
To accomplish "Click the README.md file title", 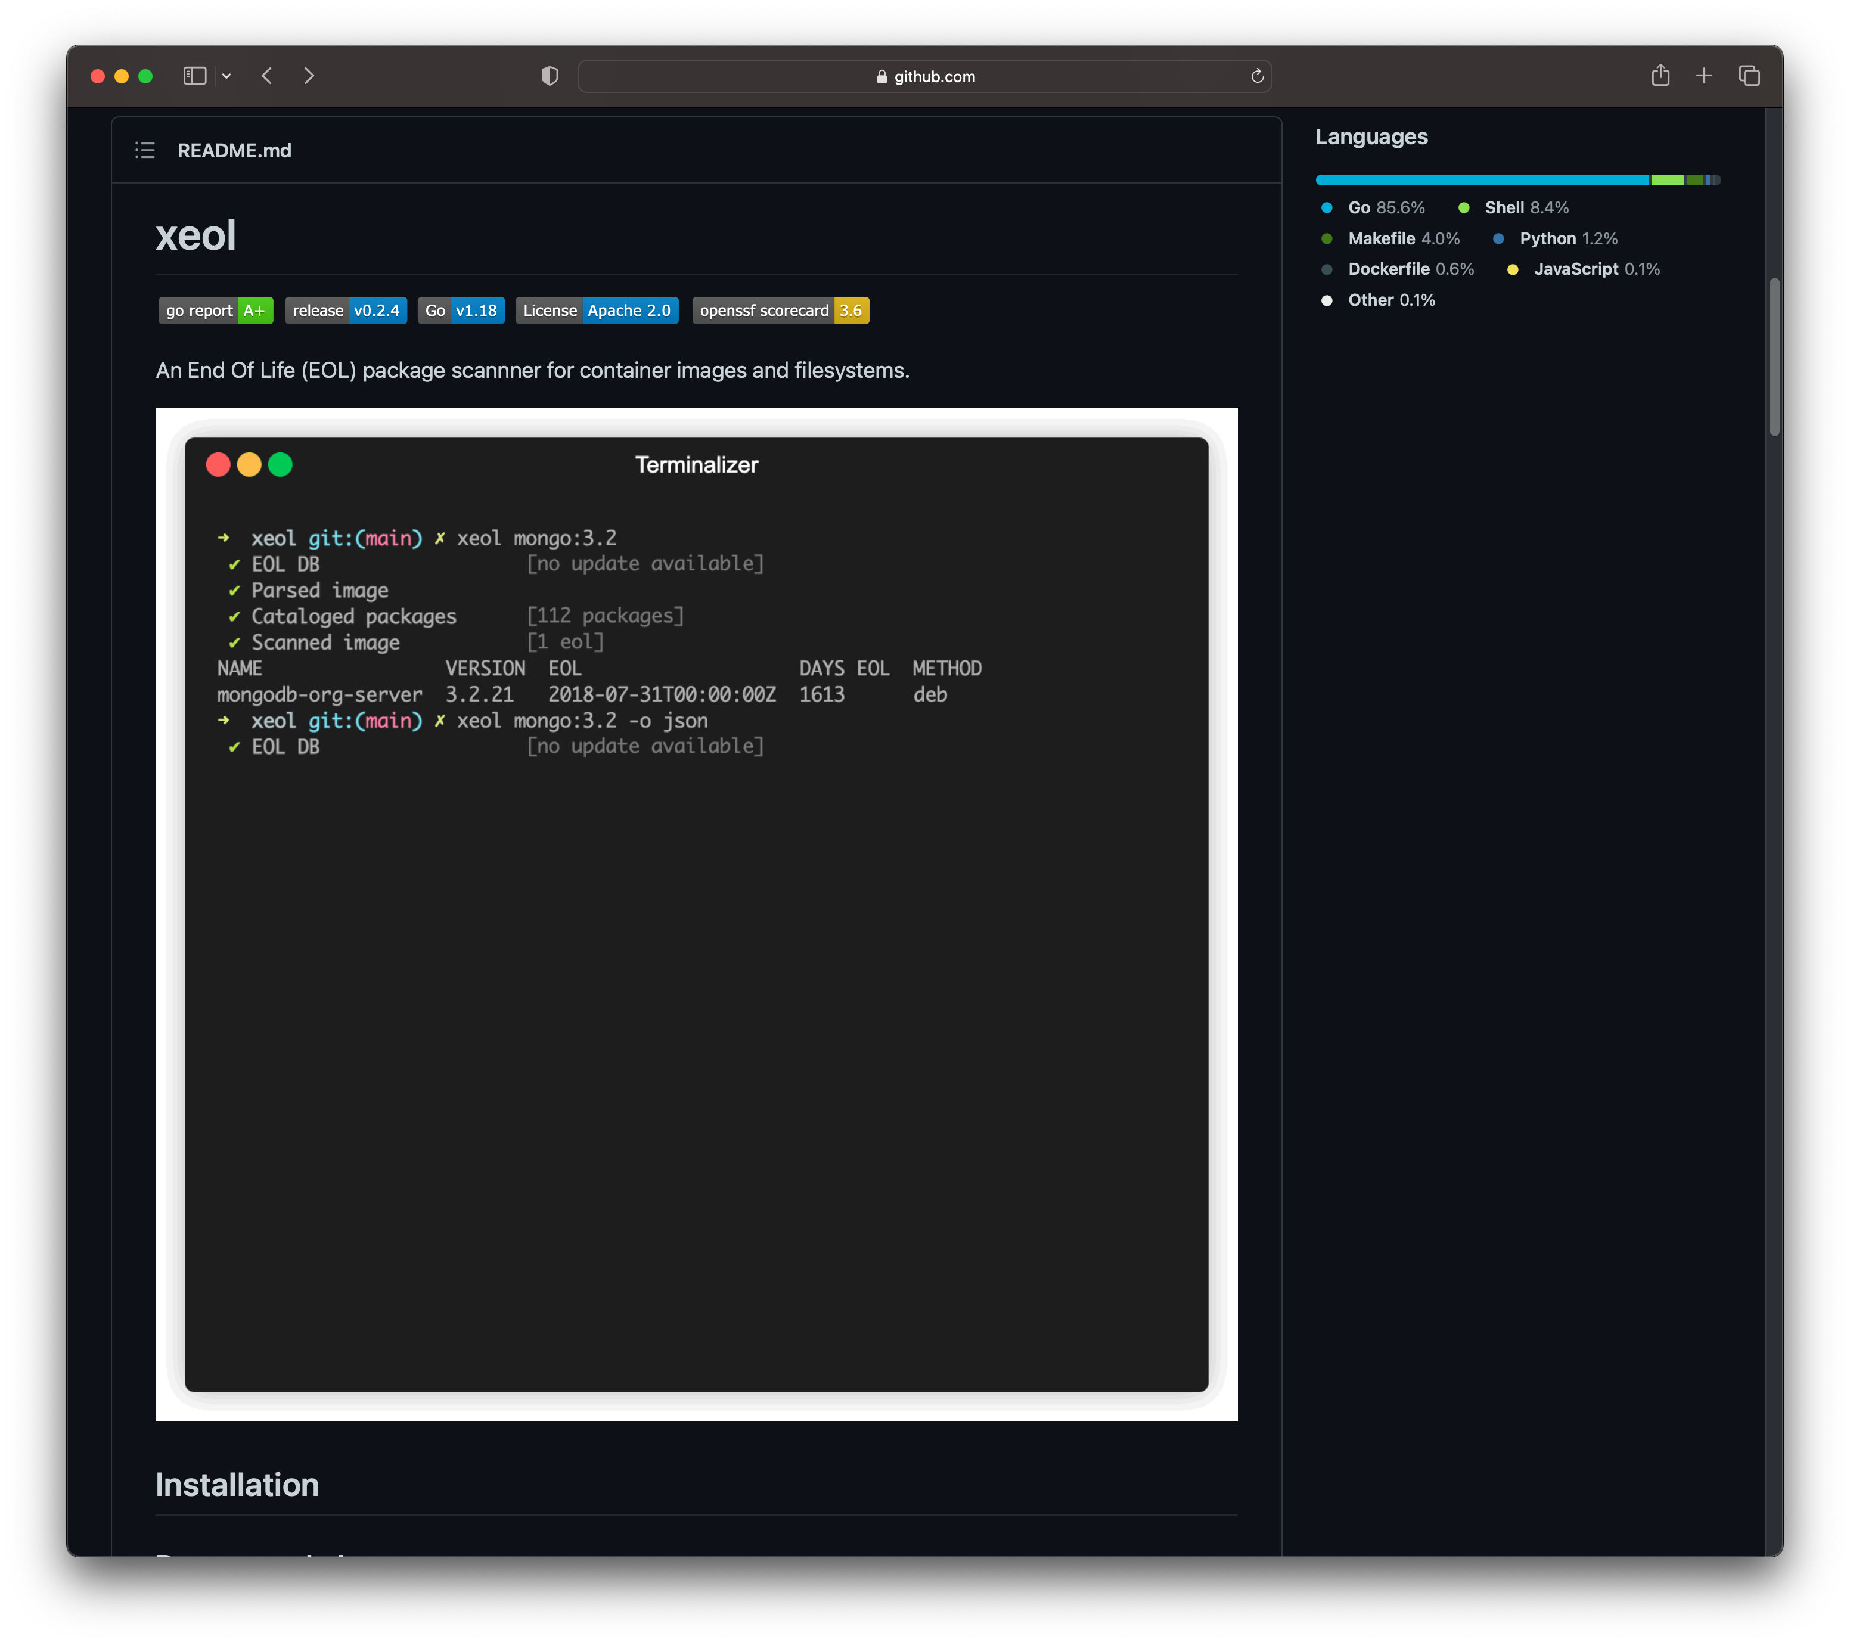I will [234, 150].
